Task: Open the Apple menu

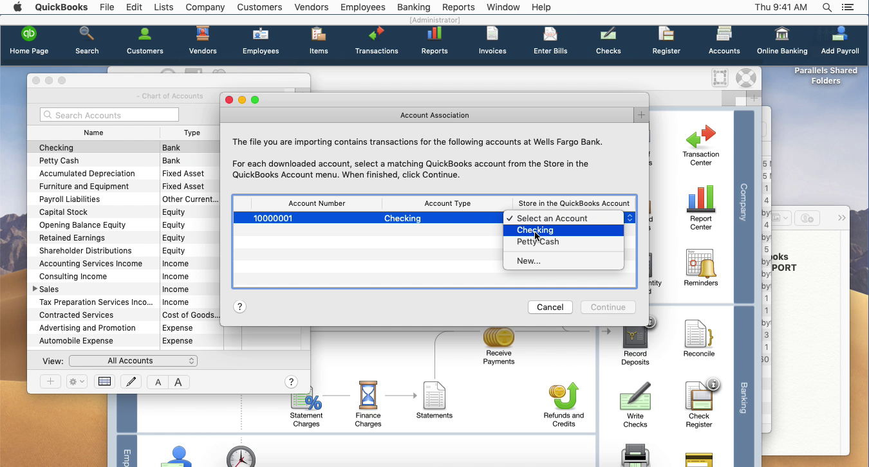Action: click(x=17, y=7)
